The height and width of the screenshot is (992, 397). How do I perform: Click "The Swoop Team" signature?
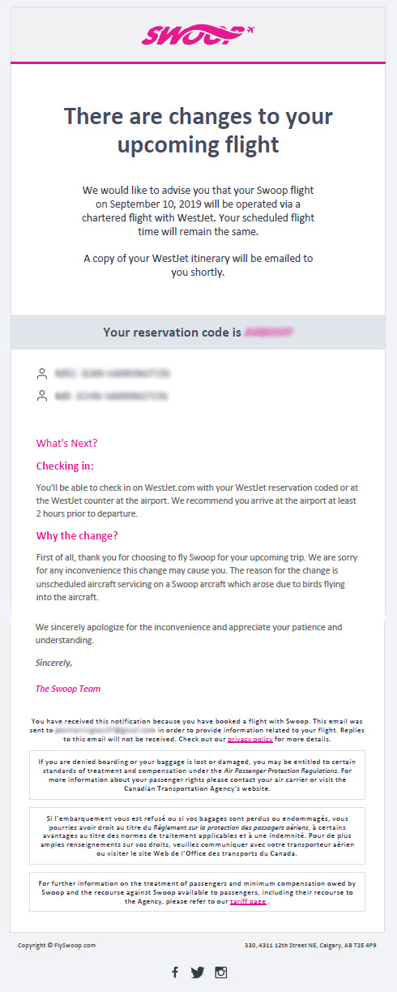click(68, 689)
